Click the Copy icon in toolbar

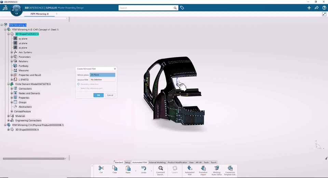point(115,168)
